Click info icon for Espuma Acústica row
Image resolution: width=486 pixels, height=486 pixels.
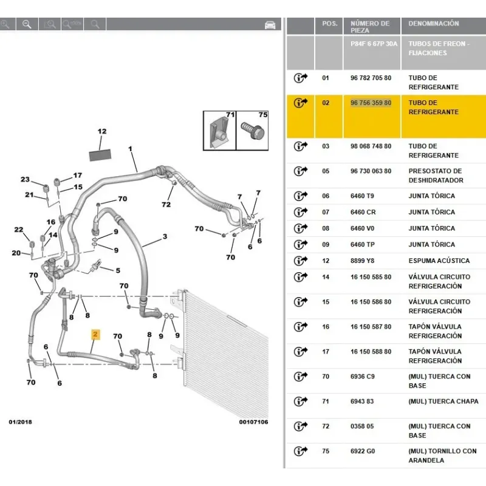301,261
